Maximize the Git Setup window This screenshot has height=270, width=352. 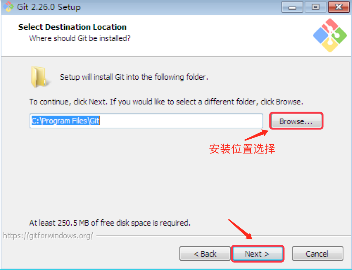point(315,7)
